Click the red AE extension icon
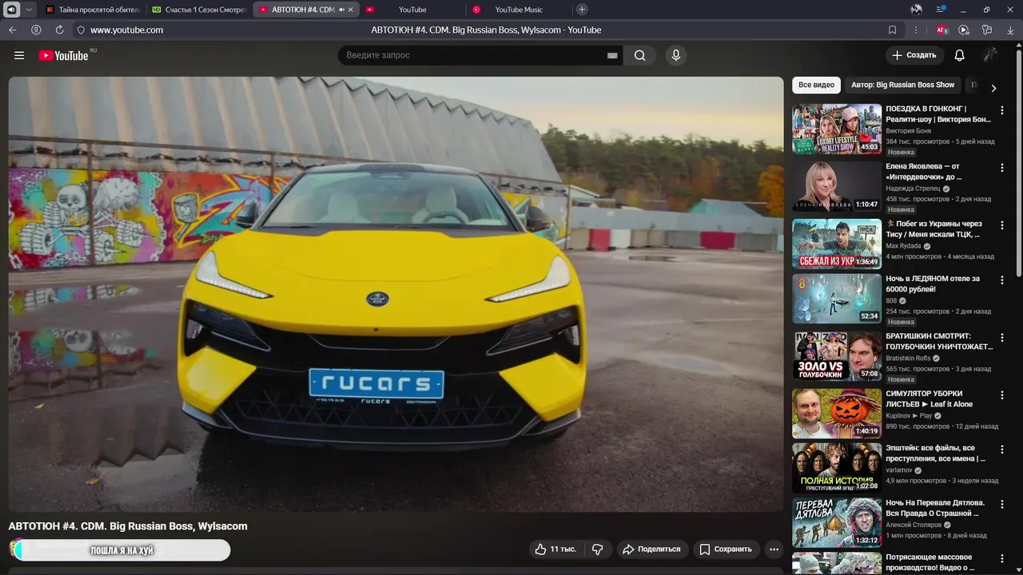The height and width of the screenshot is (575, 1023). tap(942, 30)
